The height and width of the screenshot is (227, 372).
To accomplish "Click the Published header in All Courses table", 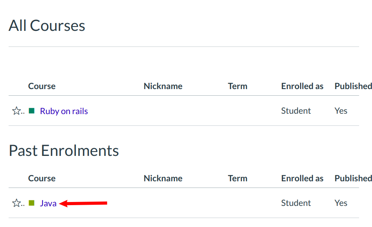I will [352, 86].
